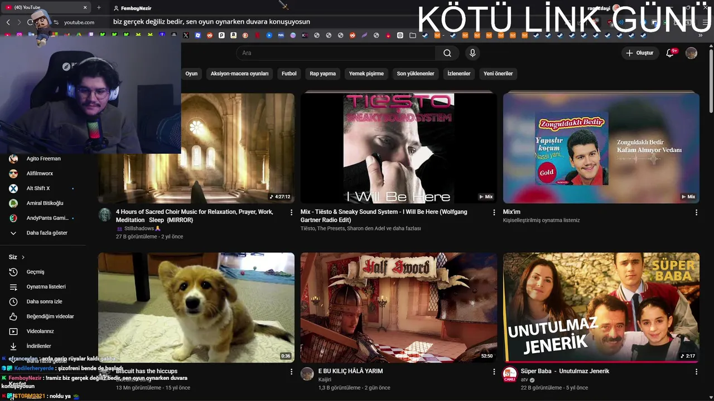Play the Half Sword thumbnail
This screenshot has width=714, height=401.
(x=399, y=307)
